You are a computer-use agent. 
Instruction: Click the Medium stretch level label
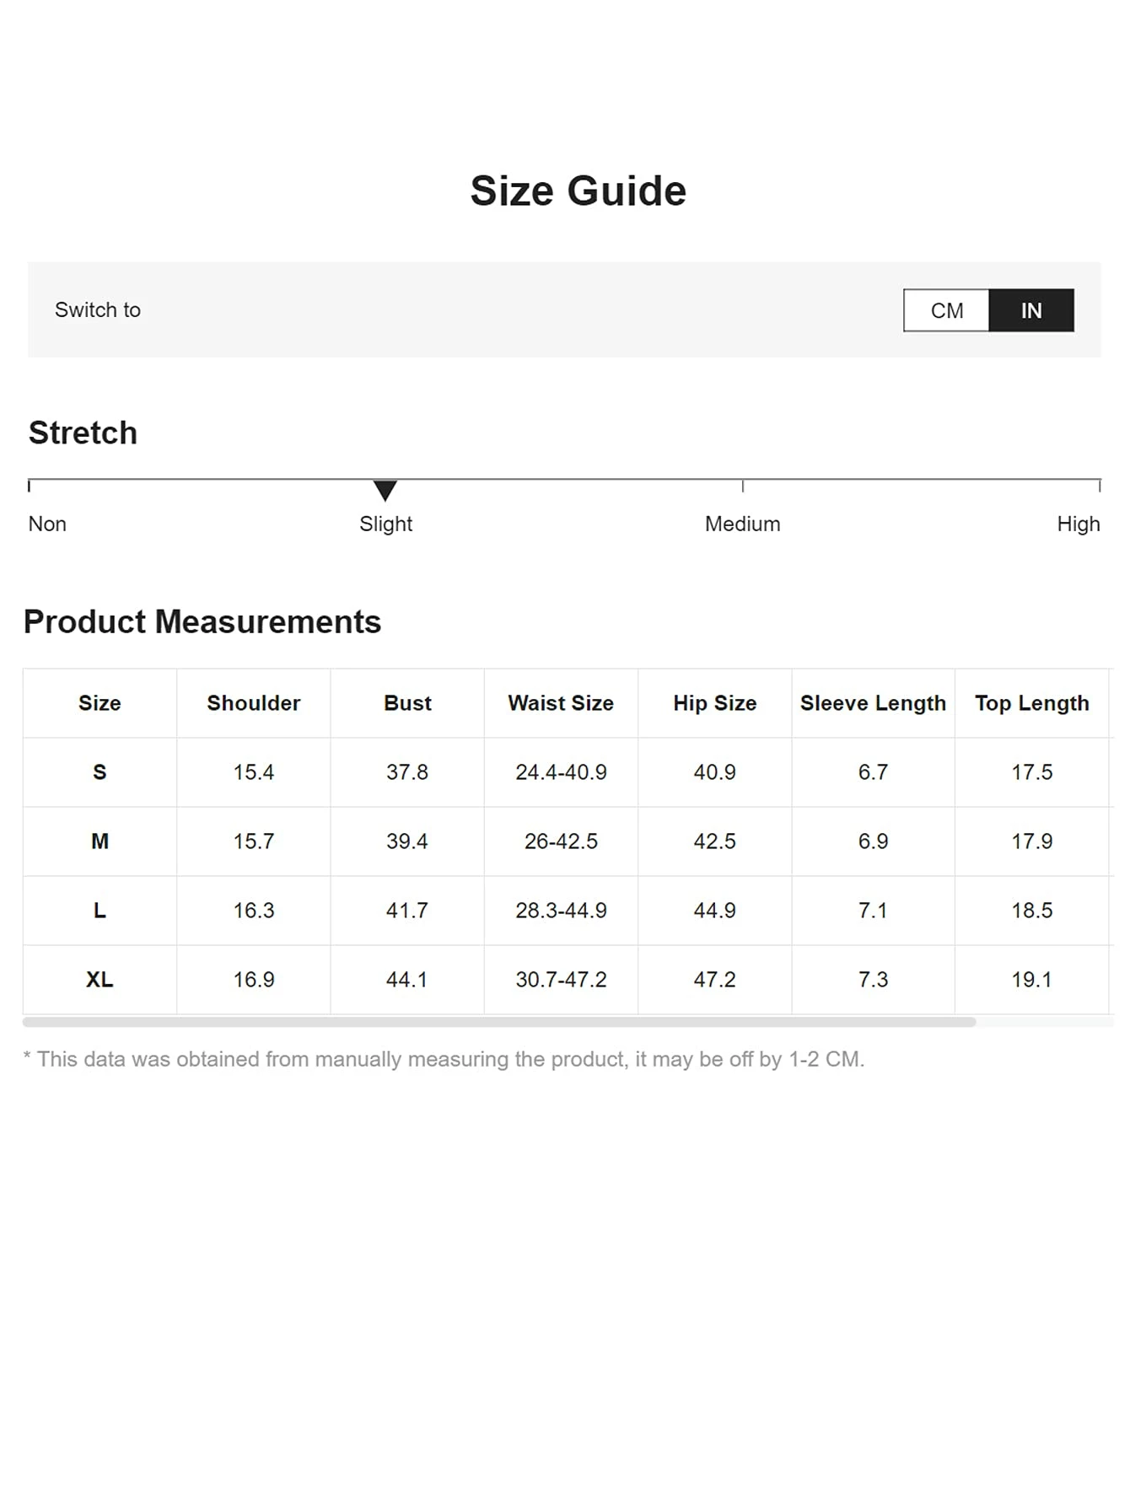[742, 524]
